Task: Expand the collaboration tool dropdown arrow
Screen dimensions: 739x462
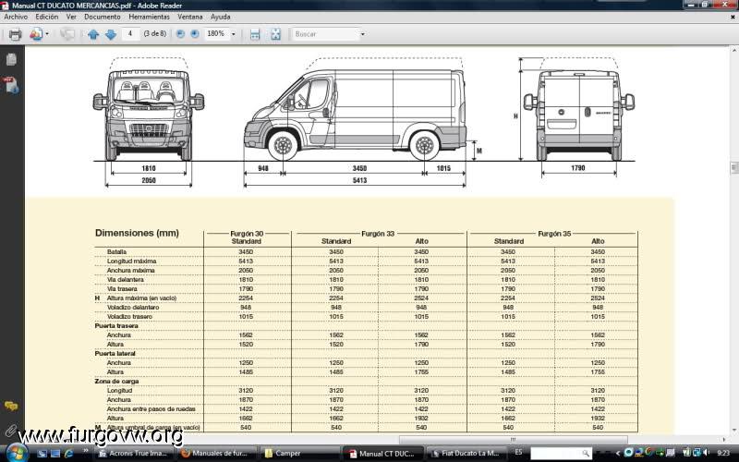Action: pos(47,34)
